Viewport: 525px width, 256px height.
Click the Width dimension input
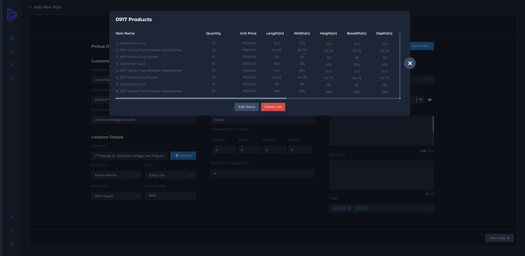click(250, 150)
